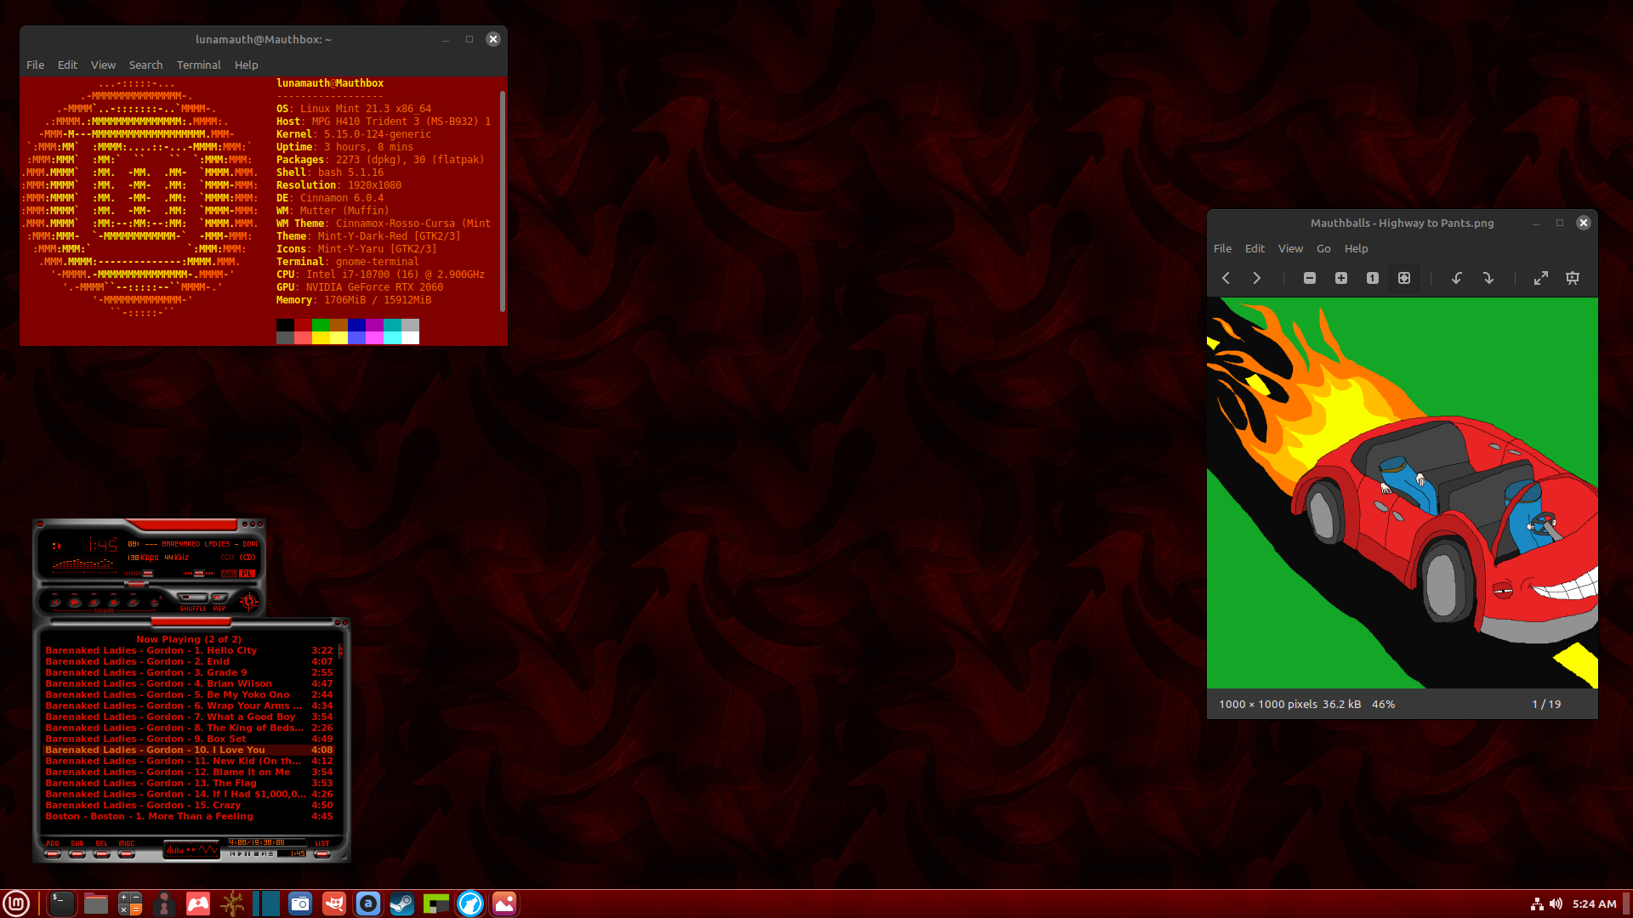Open image viewer Go menu
This screenshot has height=918, width=1633.
(x=1323, y=248)
